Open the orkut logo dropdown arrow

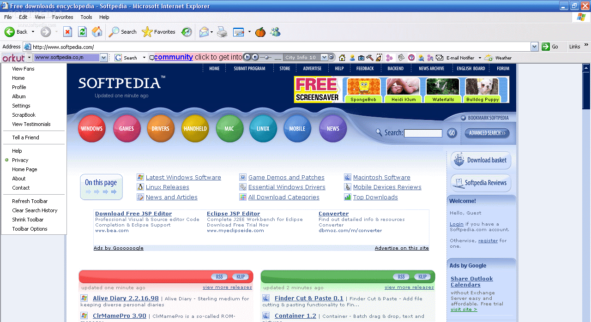(x=30, y=58)
